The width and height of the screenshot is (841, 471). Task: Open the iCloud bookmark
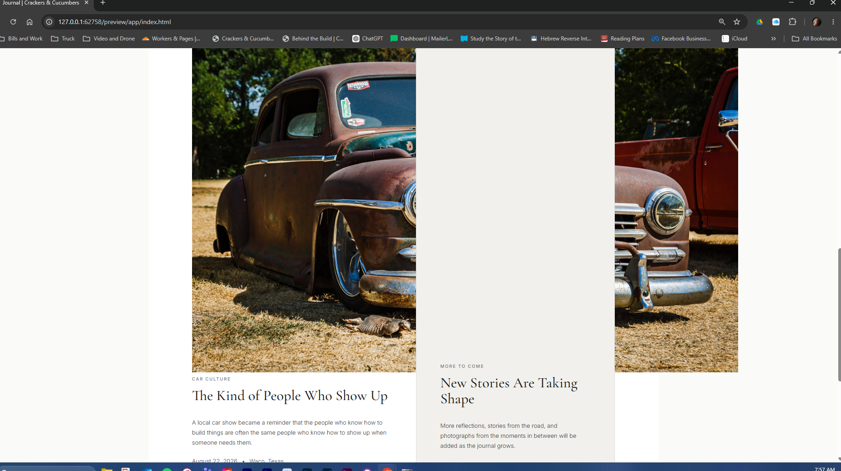[x=735, y=39]
